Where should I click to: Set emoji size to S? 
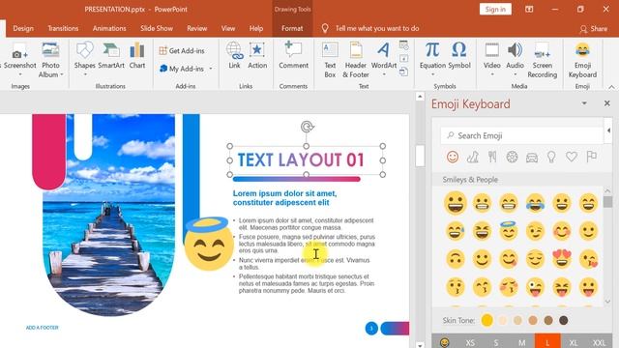point(496,342)
